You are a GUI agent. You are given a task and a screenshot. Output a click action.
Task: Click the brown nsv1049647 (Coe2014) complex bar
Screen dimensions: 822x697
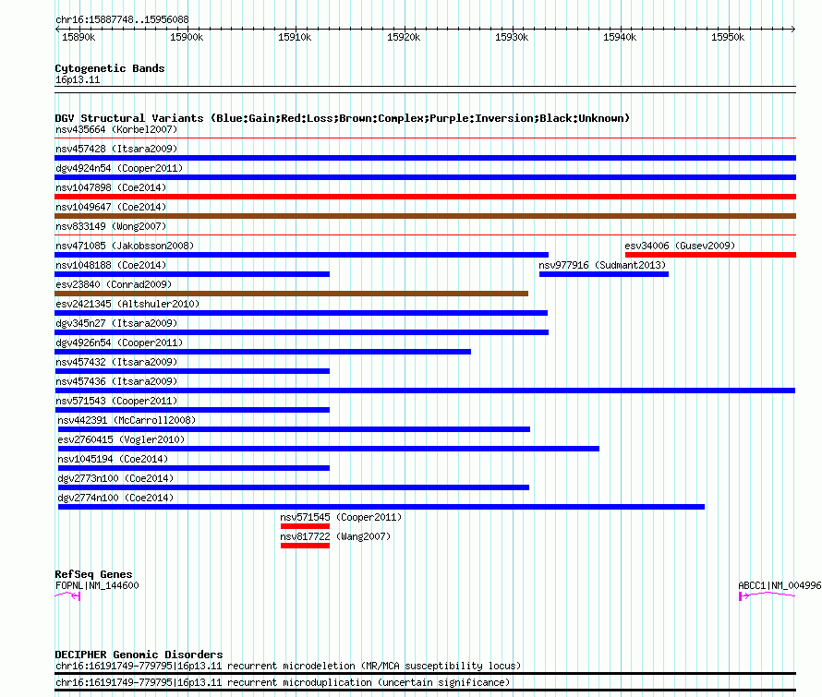(x=425, y=216)
